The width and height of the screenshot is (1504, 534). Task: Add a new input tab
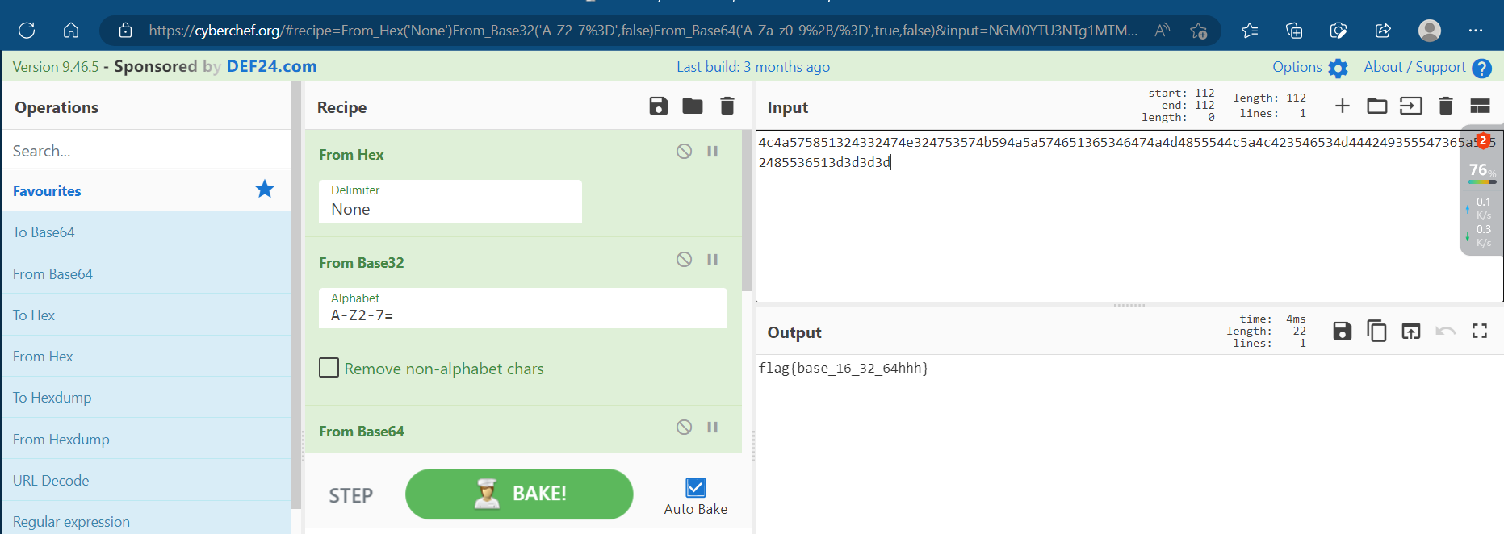pyautogui.click(x=1342, y=106)
